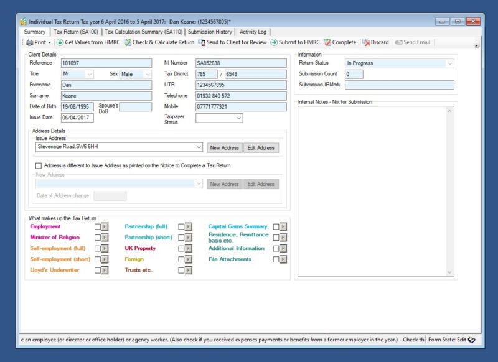Viewport: 498px width, 362px height.
Task: Expand the Taxpayer Status dropdown
Action: [239, 118]
